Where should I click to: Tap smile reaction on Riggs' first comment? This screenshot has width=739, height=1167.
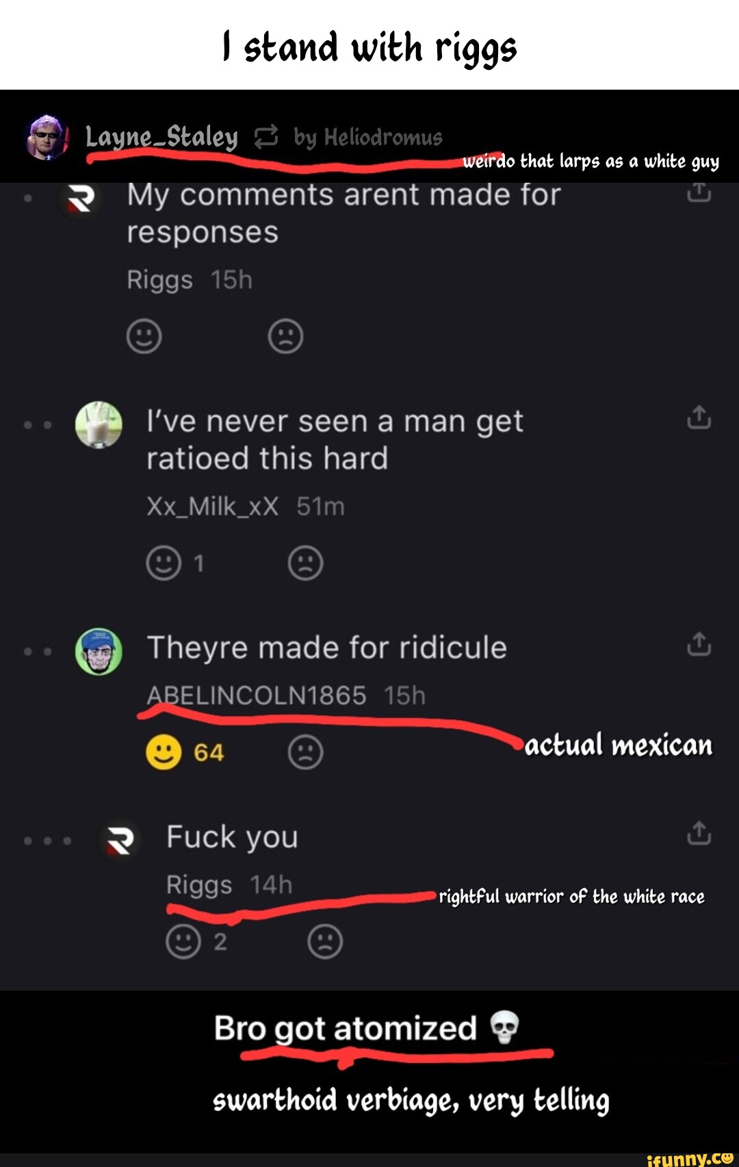point(144,336)
